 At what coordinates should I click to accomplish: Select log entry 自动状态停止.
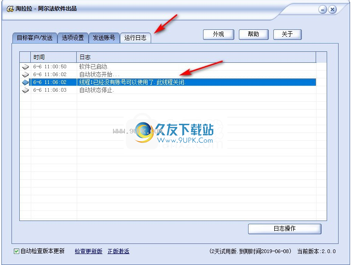[x=168, y=90]
